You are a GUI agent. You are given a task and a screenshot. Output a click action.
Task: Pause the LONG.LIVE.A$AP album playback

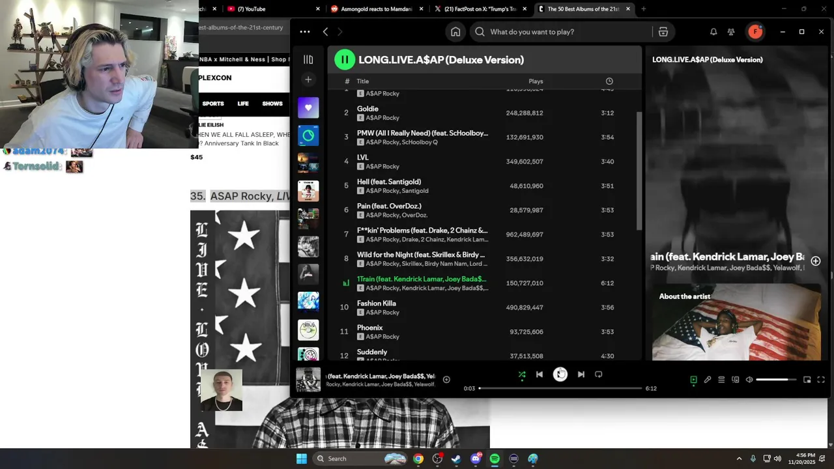(x=344, y=60)
